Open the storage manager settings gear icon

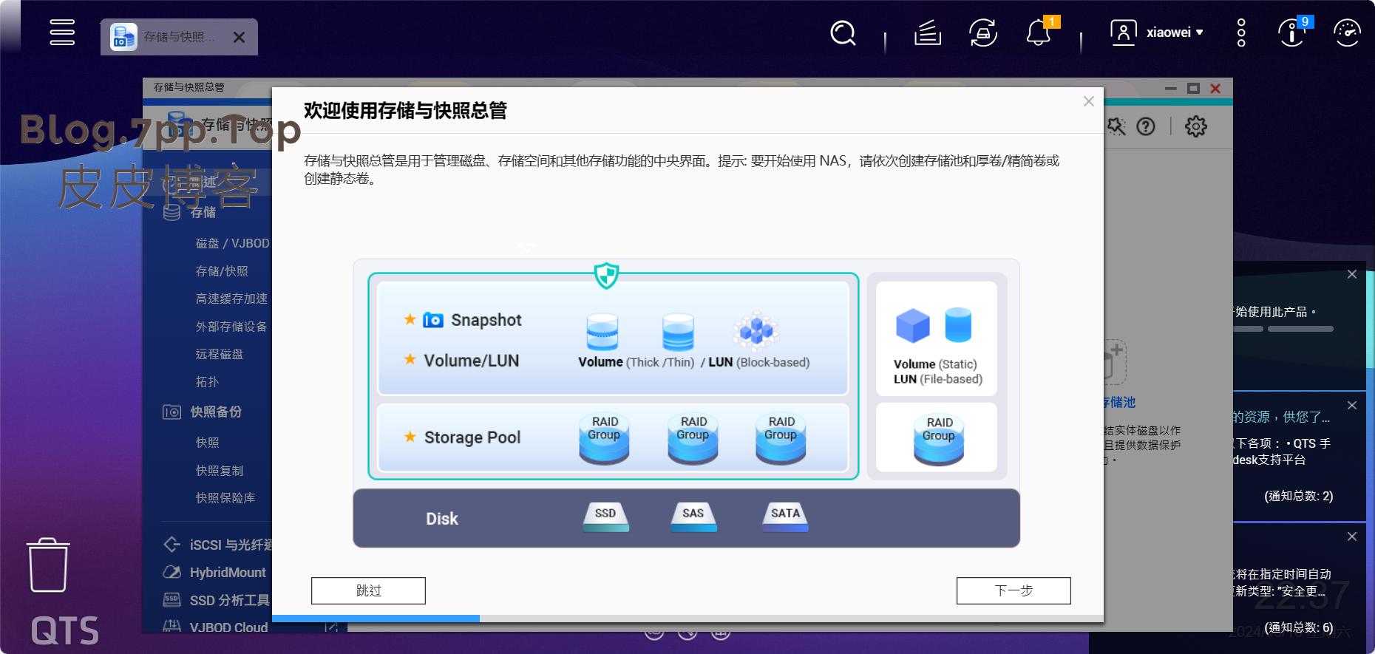1195,126
